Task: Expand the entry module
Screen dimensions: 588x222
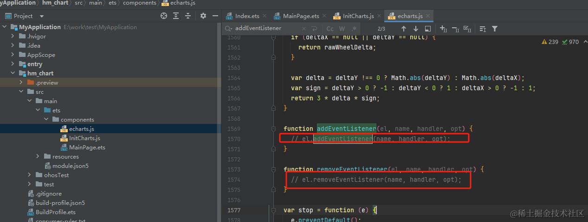Action: [13, 64]
